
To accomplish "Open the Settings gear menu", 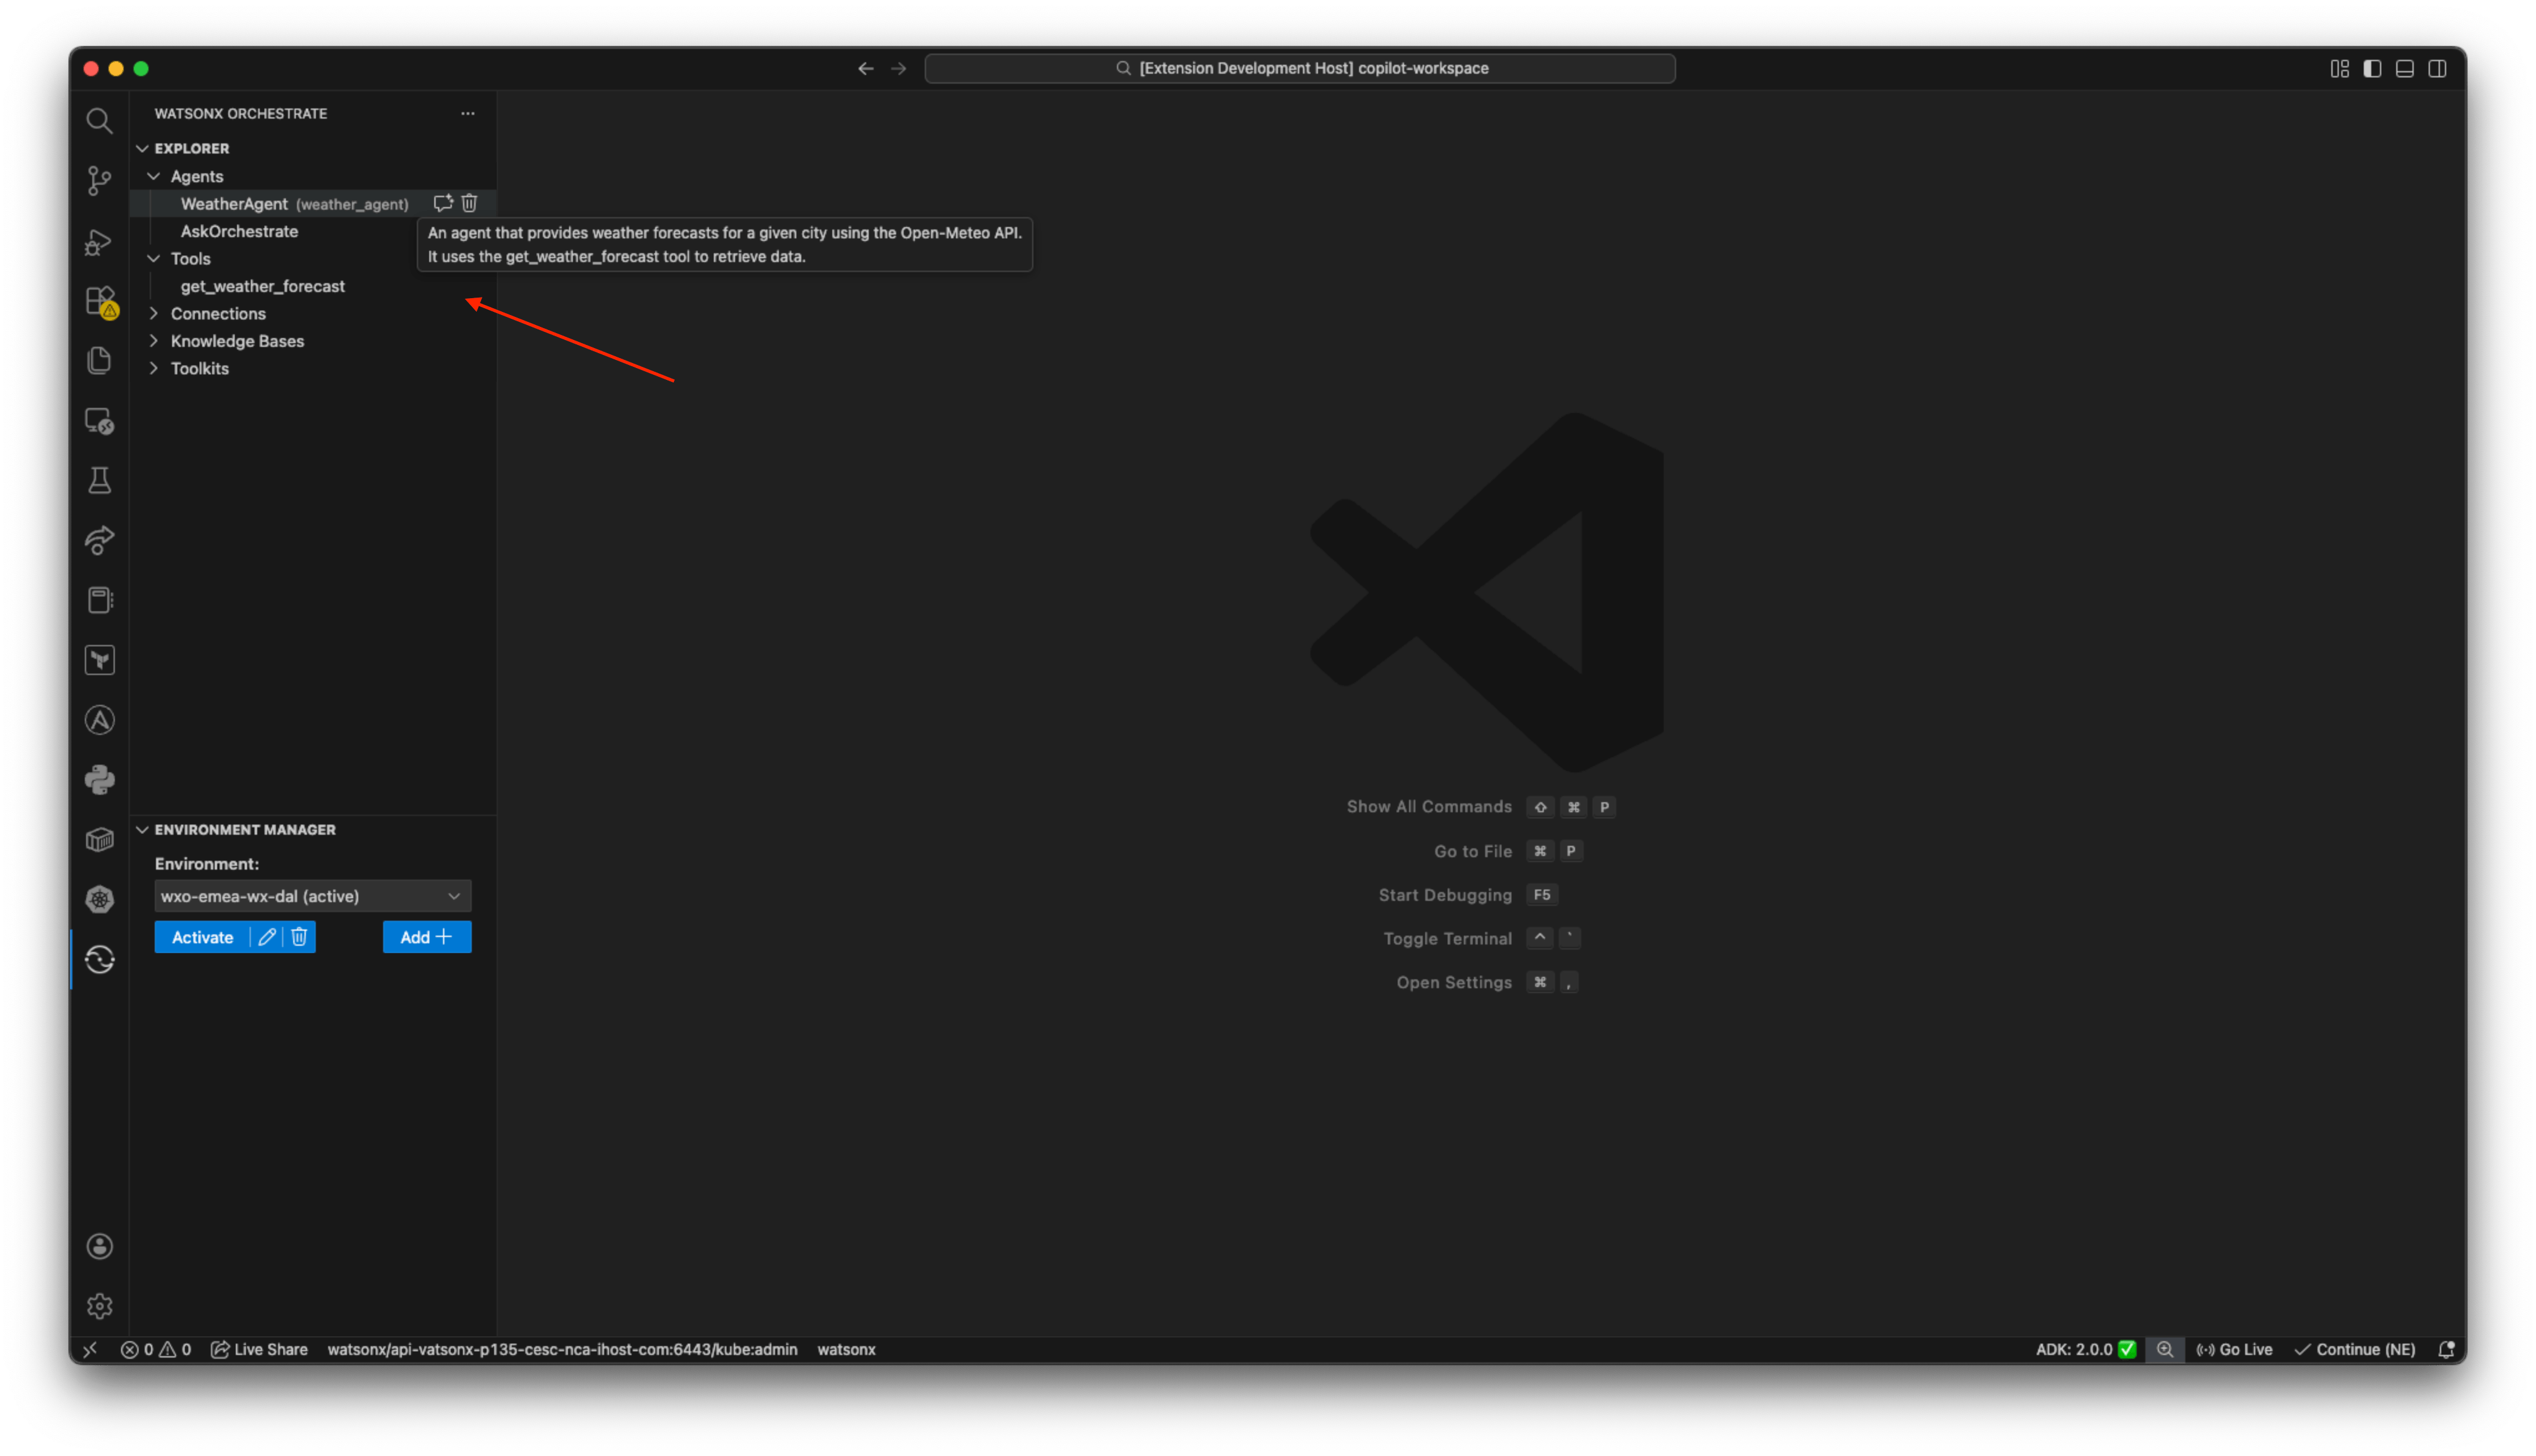I will (x=99, y=1305).
